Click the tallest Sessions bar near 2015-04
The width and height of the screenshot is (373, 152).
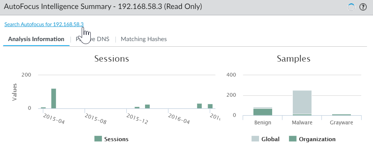point(54,98)
